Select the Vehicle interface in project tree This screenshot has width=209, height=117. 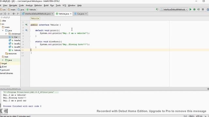14,50
